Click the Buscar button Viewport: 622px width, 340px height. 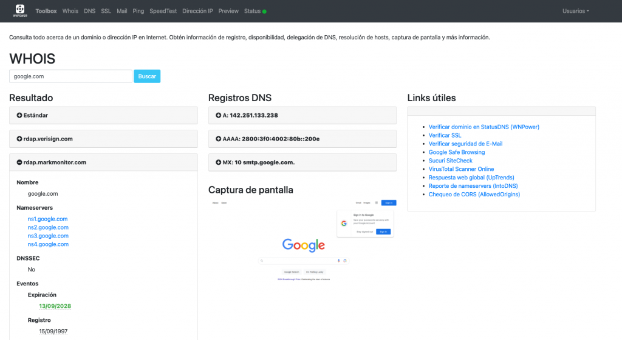[147, 76]
